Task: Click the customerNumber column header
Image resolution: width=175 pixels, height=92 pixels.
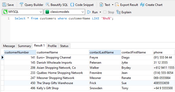Action: tap(20, 52)
